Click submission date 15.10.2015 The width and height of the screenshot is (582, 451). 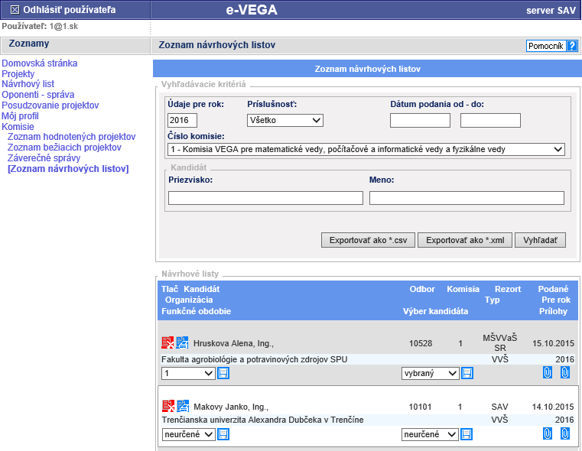pyautogui.click(x=553, y=343)
